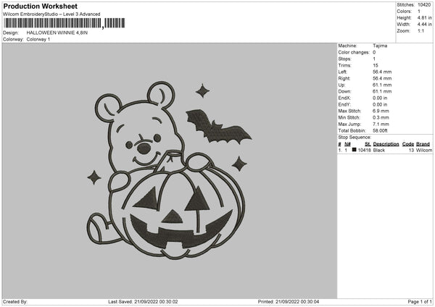The image size is (435, 307).
Task: Select the trims value '15'
Action: point(376,65)
